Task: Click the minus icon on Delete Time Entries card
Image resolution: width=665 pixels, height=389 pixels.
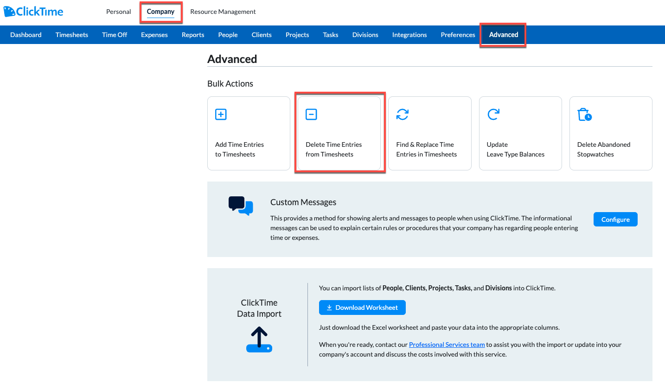Action: point(311,114)
